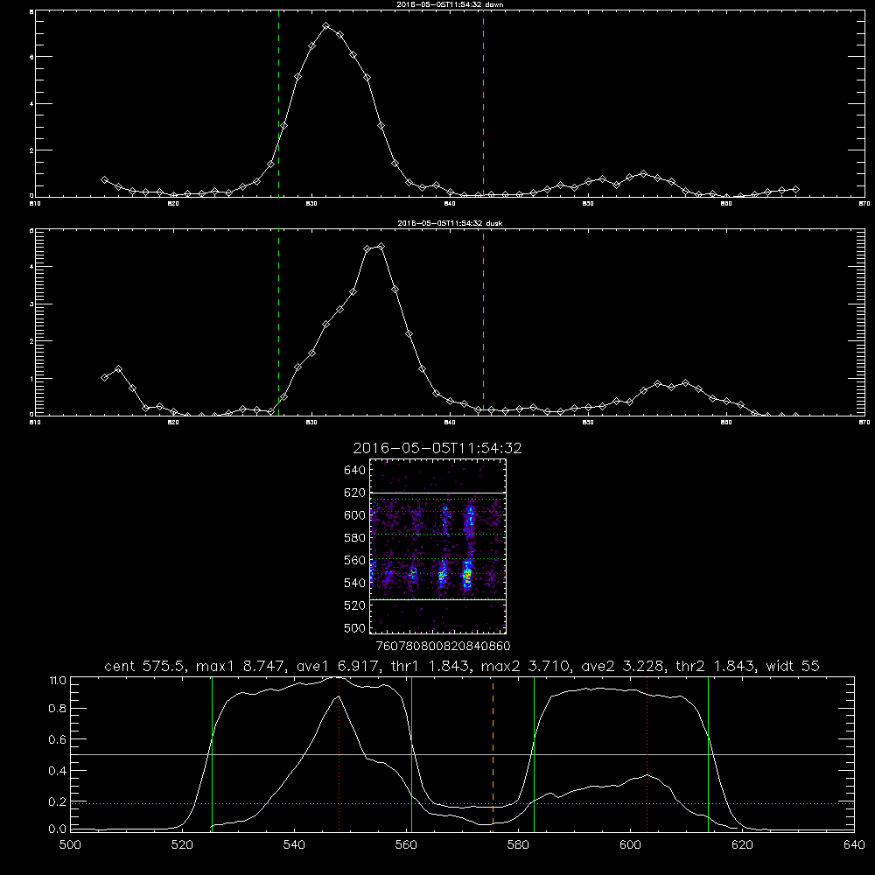Click bottom plot x-axis label 600
The image size is (875, 875).
[631, 845]
